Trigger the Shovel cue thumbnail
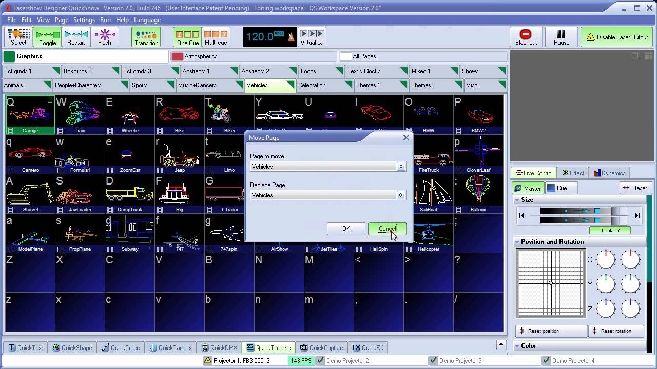This screenshot has width=657, height=369. [30, 194]
